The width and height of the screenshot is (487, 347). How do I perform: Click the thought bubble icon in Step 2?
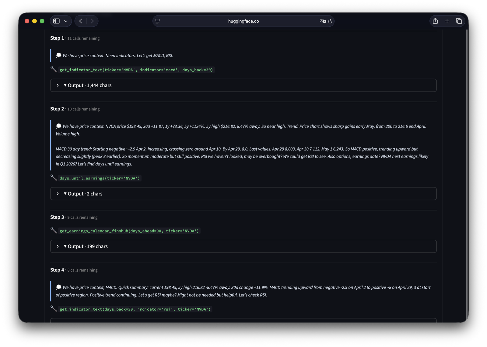pyautogui.click(x=59, y=126)
